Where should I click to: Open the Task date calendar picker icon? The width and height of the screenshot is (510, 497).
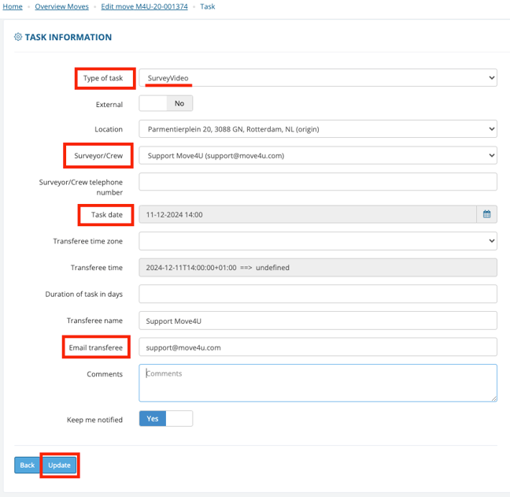point(486,214)
